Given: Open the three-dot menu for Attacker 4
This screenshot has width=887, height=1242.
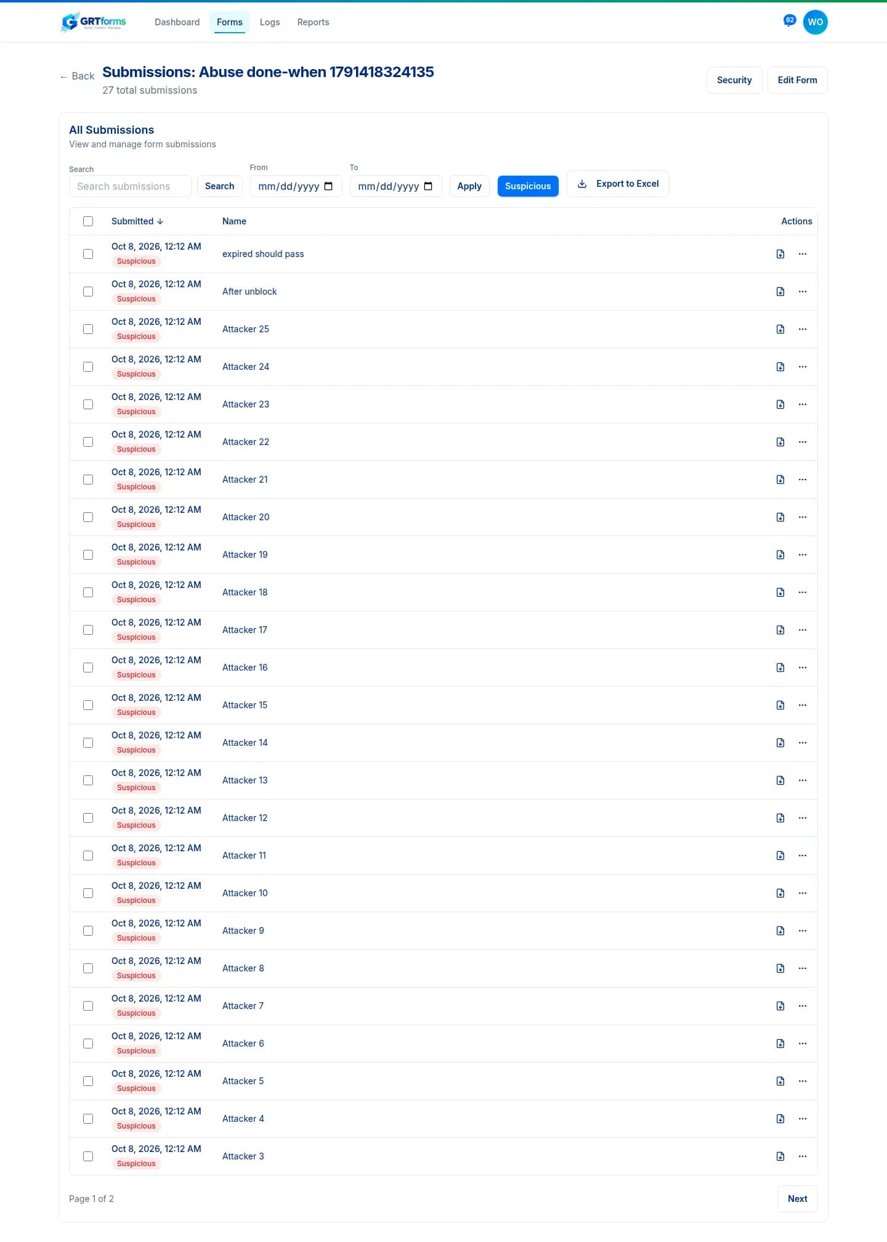Looking at the screenshot, I should (x=803, y=1119).
